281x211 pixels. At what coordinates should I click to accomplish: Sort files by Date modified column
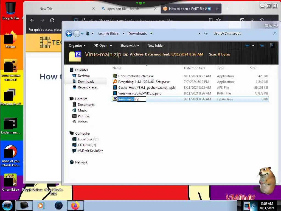[x=194, y=68]
